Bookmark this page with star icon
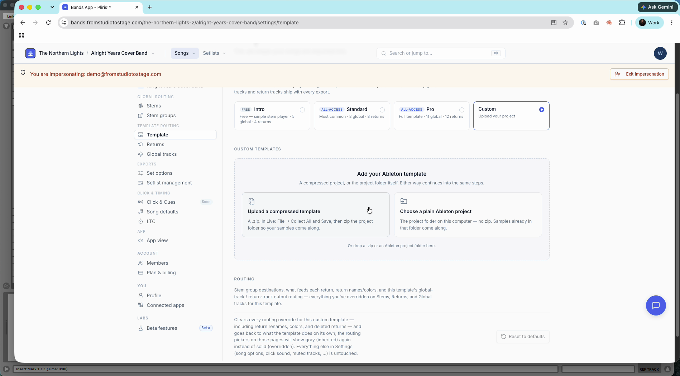Viewport: 680px width, 376px height. (x=565, y=23)
